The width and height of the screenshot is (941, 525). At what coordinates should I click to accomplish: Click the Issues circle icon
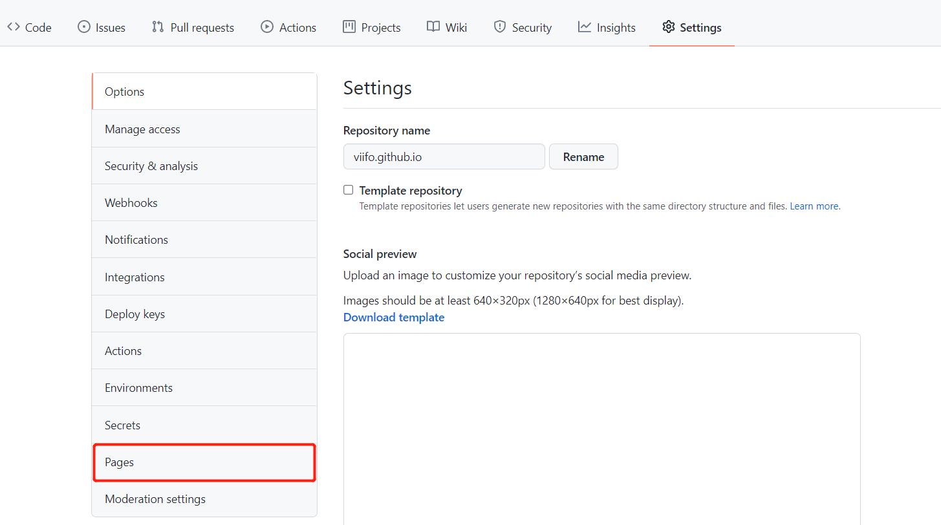84,27
